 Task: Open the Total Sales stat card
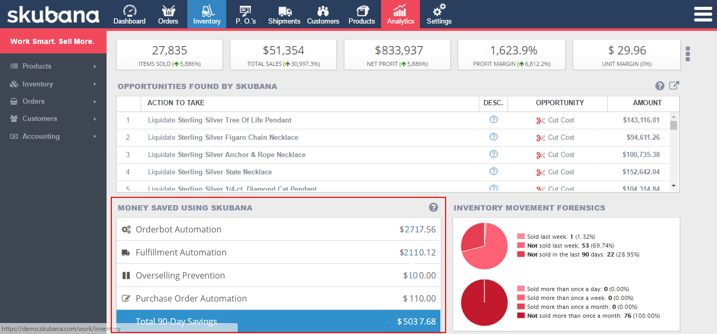click(x=283, y=55)
